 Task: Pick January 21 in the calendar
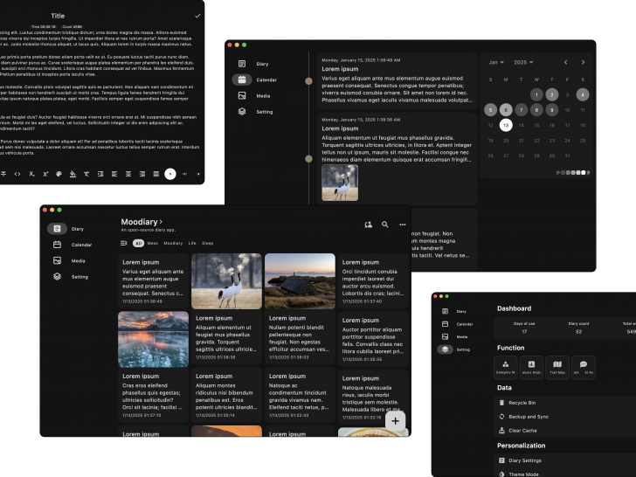pyautogui.click(x=522, y=141)
